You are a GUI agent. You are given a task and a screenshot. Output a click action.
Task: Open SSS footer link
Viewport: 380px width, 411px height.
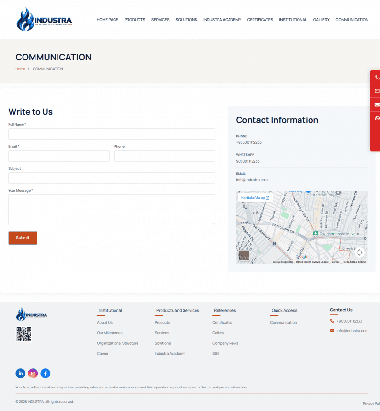(x=216, y=353)
